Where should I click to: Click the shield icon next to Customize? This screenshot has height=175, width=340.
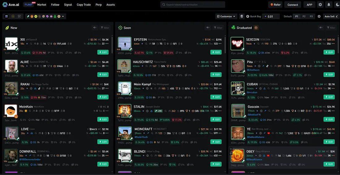242,16
